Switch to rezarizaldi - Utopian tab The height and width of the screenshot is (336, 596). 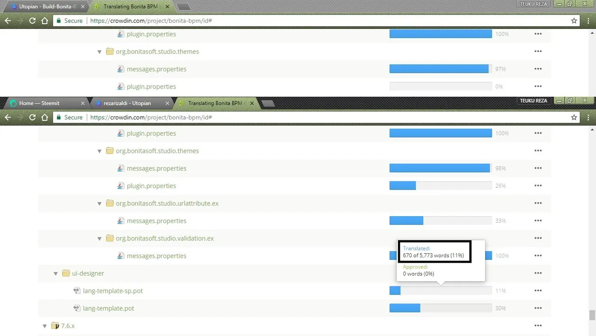(x=130, y=103)
